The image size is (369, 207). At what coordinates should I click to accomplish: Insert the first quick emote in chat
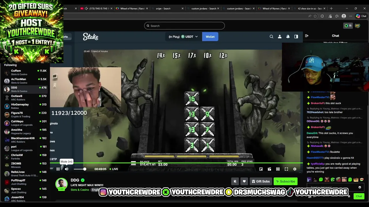[309, 180]
